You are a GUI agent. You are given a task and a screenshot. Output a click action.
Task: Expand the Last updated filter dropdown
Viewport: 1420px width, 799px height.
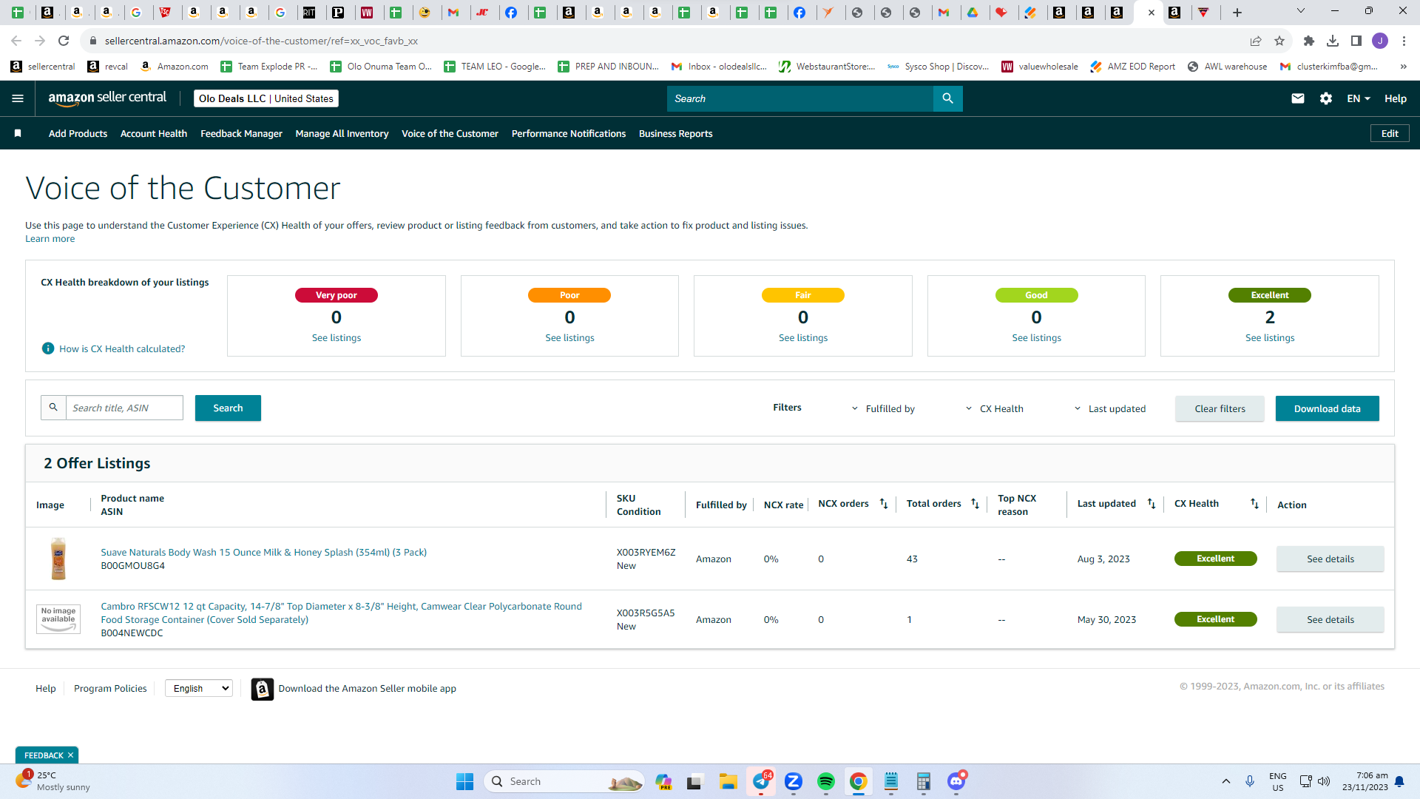1109,408
